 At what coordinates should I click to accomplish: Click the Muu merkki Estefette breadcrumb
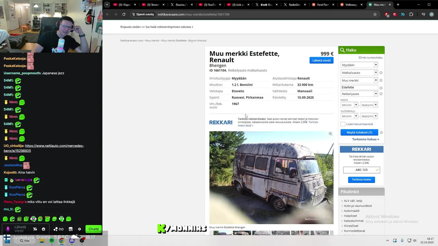174,41
